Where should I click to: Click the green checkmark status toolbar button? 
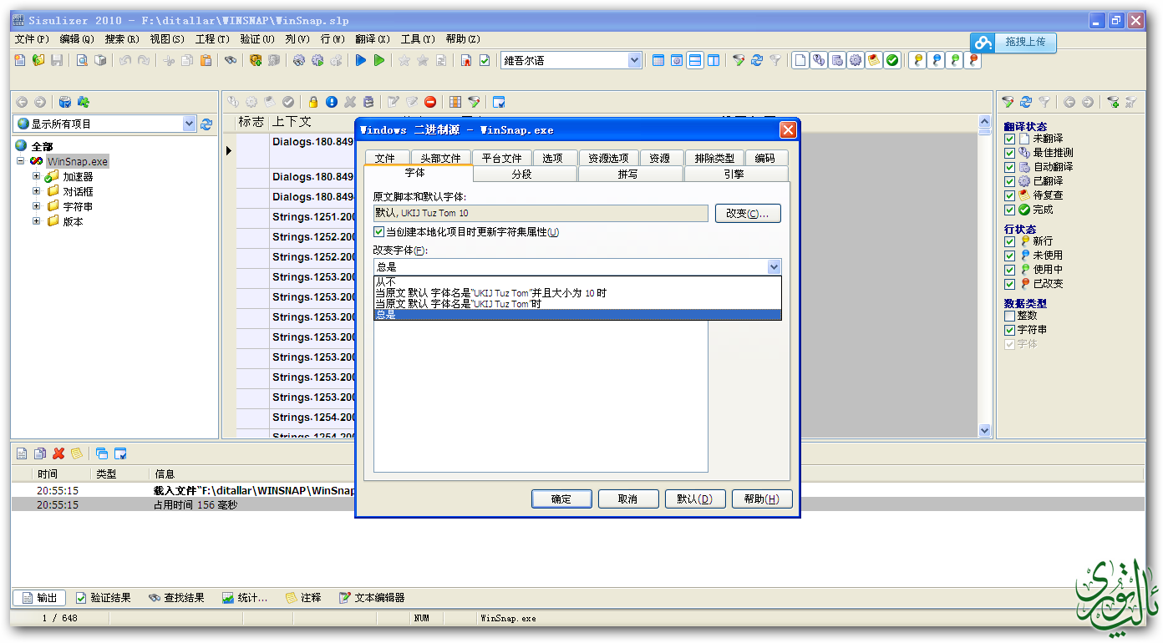pyautogui.click(x=892, y=60)
